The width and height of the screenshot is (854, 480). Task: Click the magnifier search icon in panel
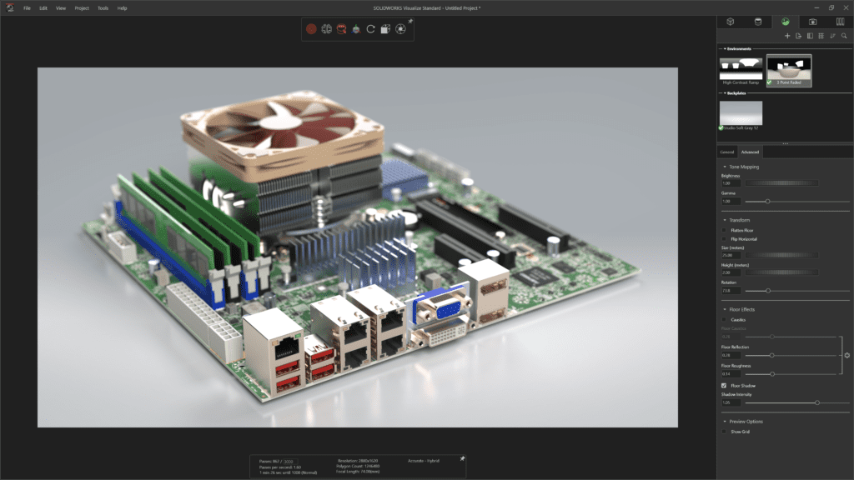coord(843,37)
